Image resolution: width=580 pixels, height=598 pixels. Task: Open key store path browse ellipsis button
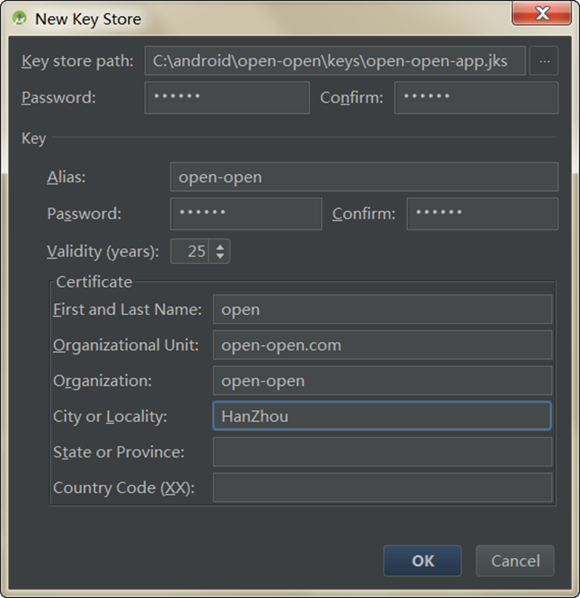tap(545, 61)
